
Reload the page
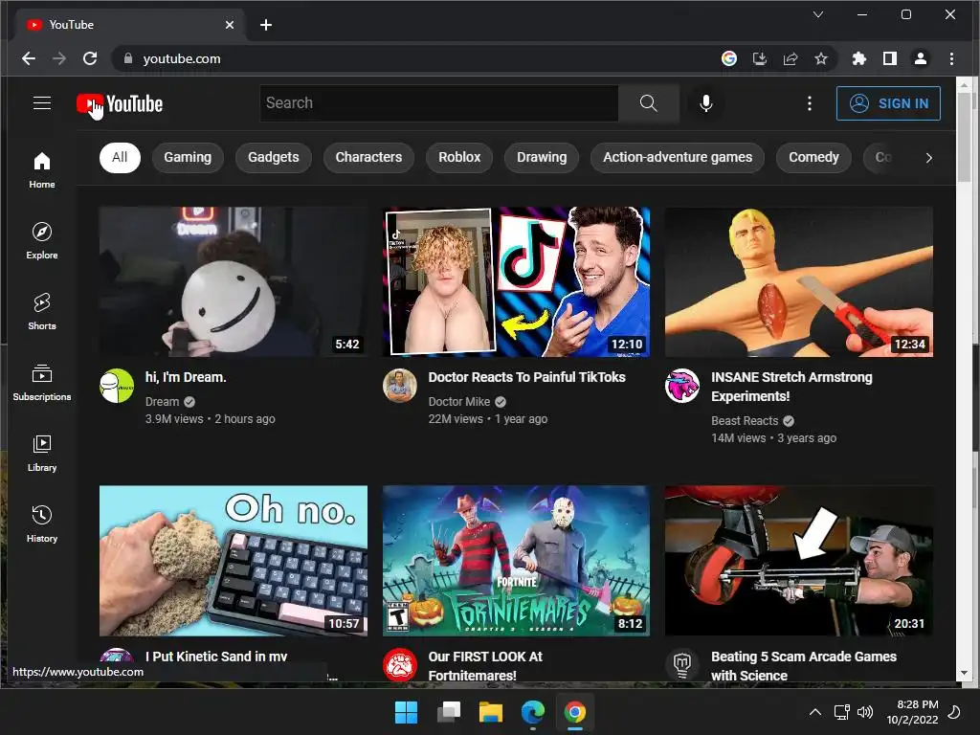pos(90,58)
